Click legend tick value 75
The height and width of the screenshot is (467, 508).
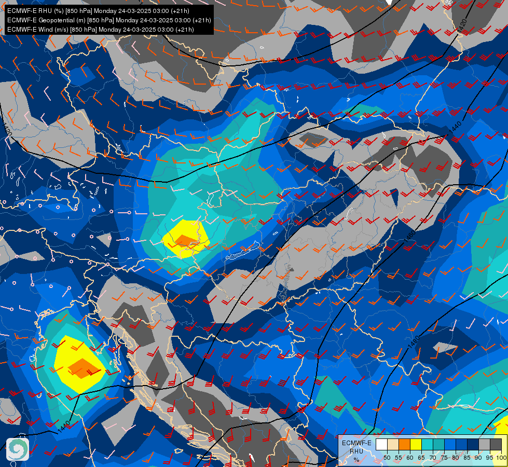click(x=444, y=458)
